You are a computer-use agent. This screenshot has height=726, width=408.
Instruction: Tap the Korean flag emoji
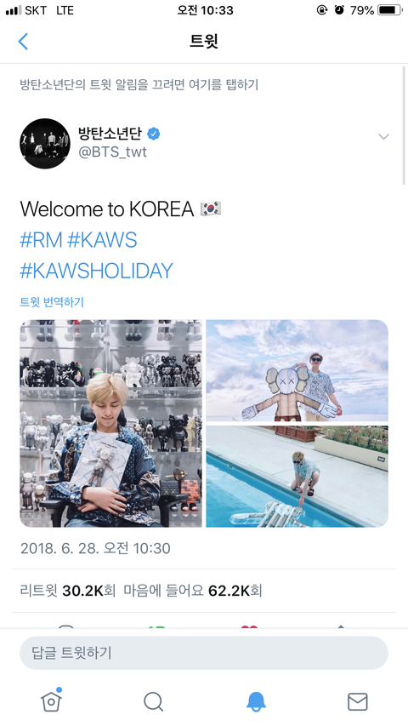[211, 209]
